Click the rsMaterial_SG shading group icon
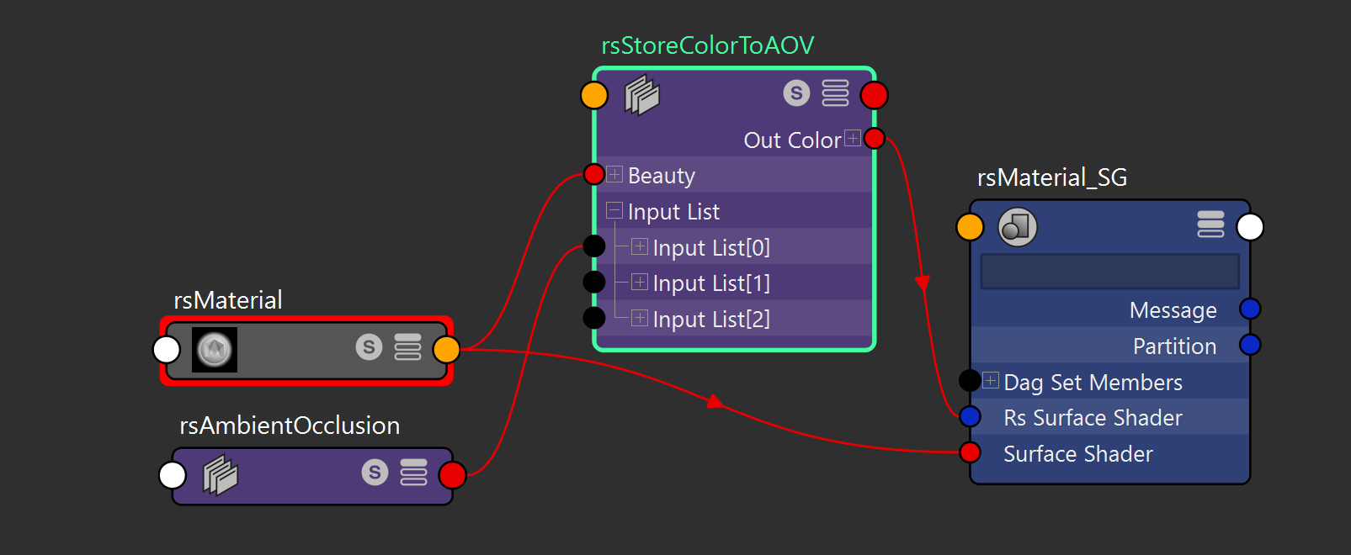1351x555 pixels. (1017, 227)
